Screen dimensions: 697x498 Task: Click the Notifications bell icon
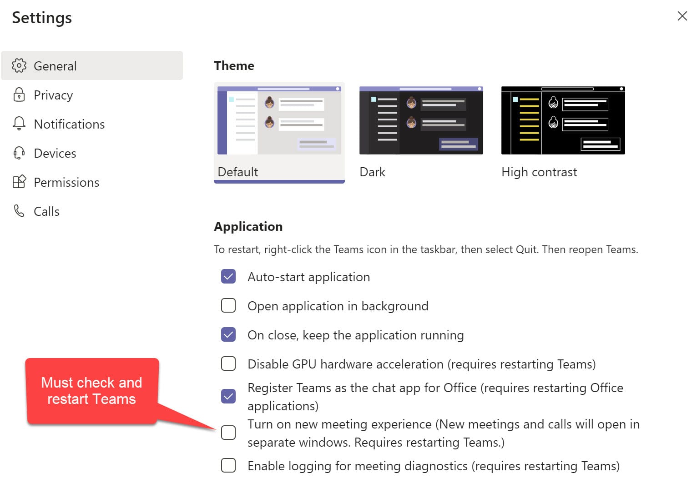pyautogui.click(x=19, y=124)
